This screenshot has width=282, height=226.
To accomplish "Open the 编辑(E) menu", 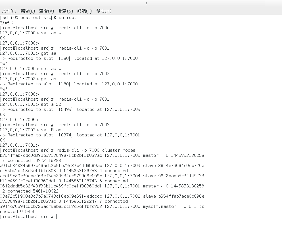I will 28,11.
